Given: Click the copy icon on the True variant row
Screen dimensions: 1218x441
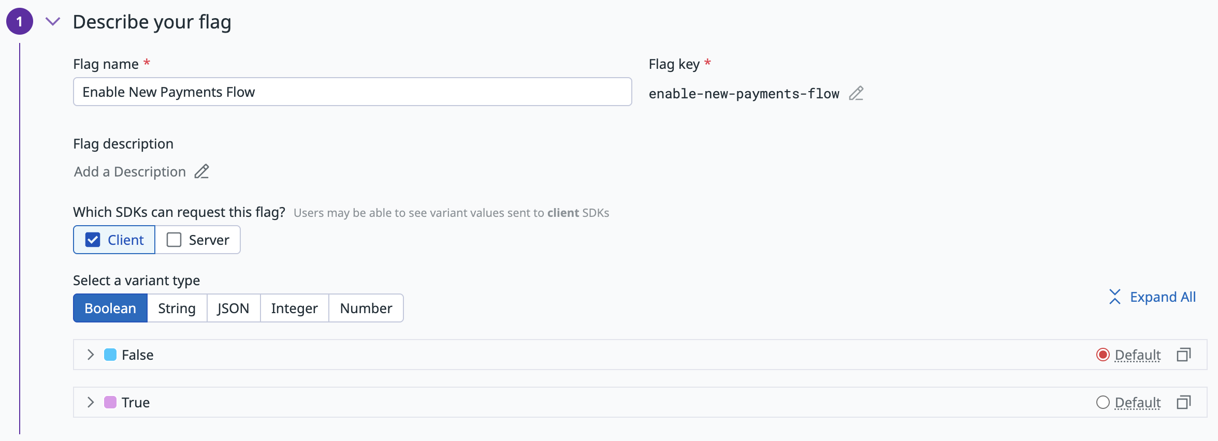Looking at the screenshot, I should pos(1183,402).
